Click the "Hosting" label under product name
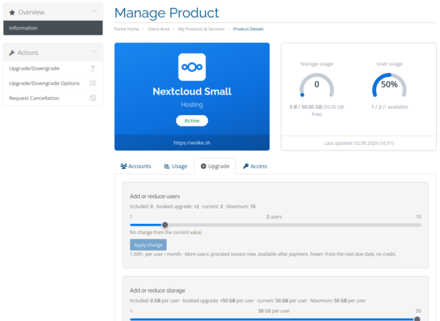440x321 pixels. coord(192,105)
